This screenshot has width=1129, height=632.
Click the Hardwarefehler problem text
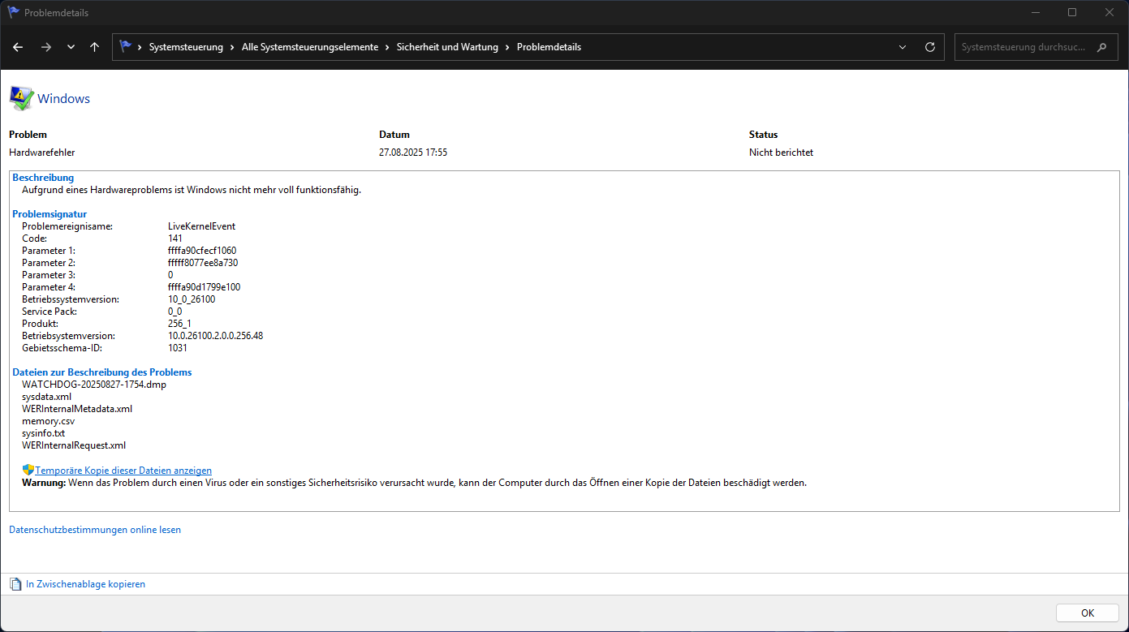point(42,153)
